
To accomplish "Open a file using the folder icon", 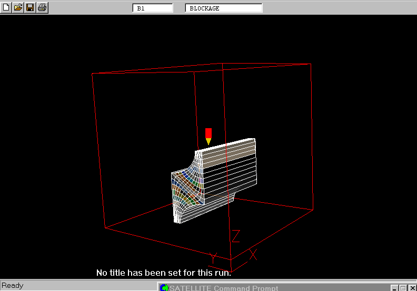I will point(18,7).
